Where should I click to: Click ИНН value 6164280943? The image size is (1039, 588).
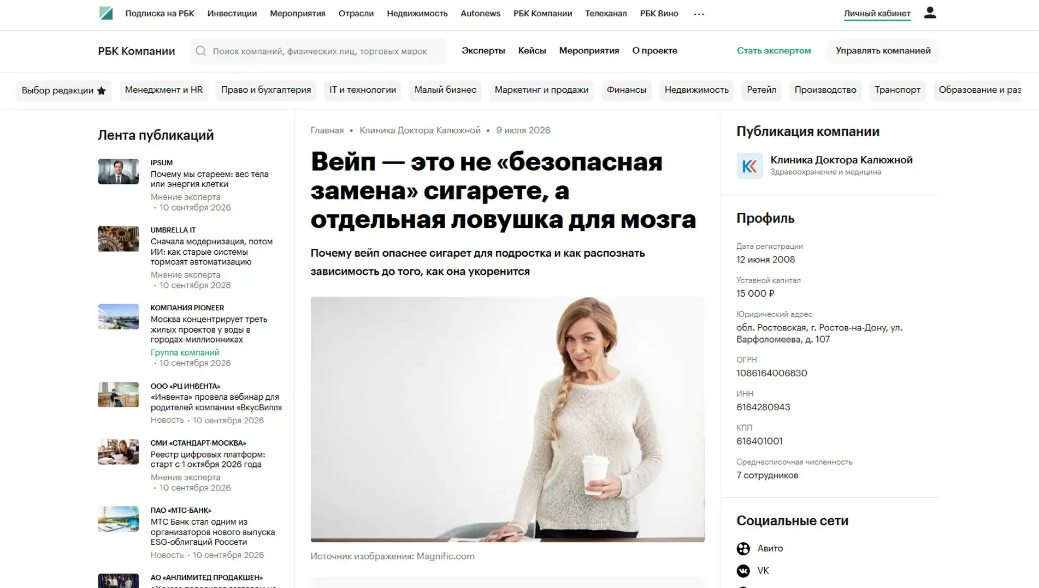763,407
